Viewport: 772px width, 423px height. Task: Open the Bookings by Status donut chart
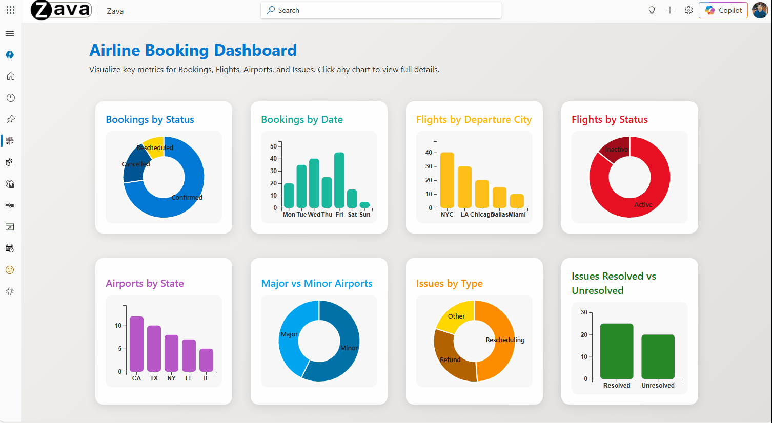tap(164, 178)
